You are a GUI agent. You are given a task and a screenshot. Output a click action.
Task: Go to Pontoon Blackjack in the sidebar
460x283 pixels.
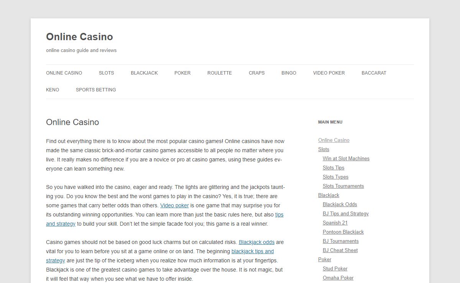(x=343, y=232)
